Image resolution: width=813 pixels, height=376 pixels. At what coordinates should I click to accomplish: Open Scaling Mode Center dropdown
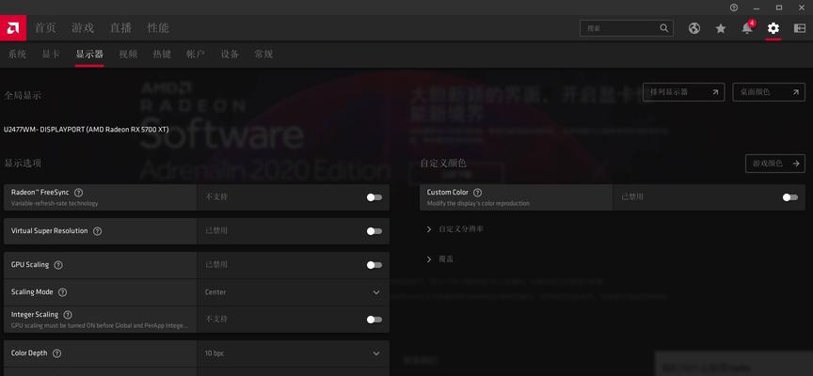[x=293, y=292]
